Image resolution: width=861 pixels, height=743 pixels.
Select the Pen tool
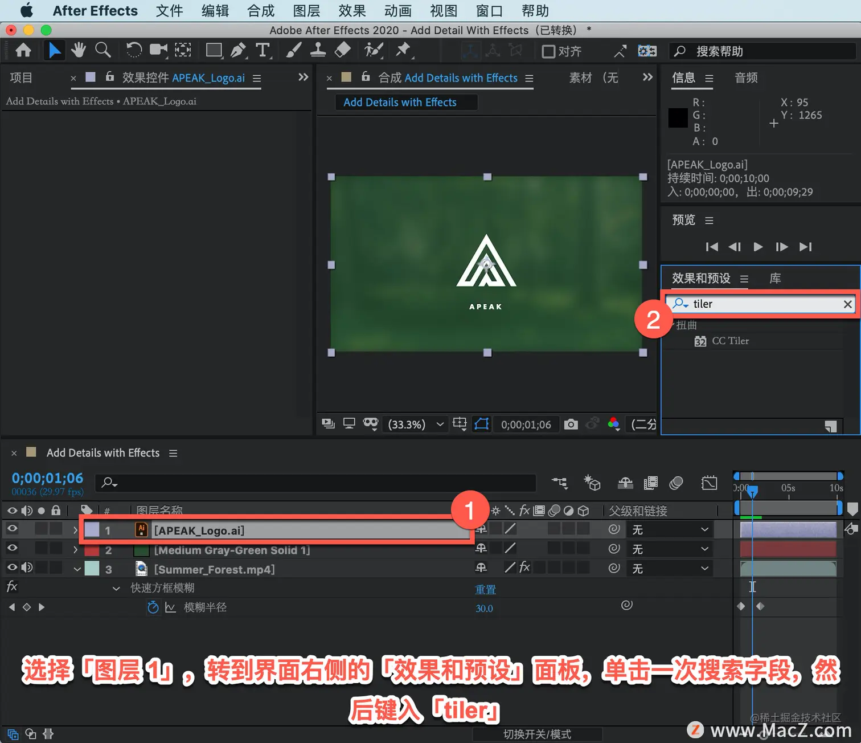[239, 51]
